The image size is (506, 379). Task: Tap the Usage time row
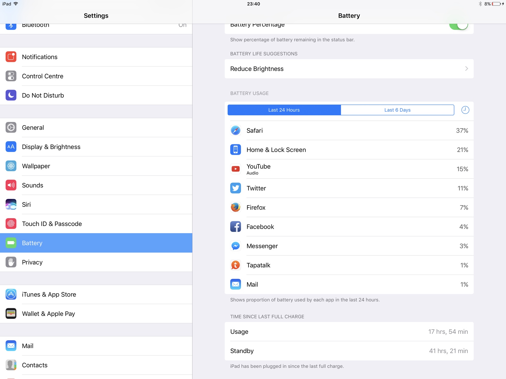tap(349, 332)
